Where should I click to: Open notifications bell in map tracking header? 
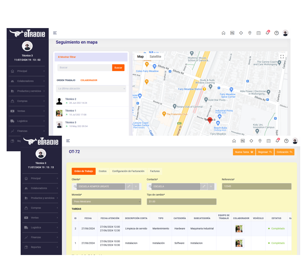pyautogui.click(x=268, y=33)
